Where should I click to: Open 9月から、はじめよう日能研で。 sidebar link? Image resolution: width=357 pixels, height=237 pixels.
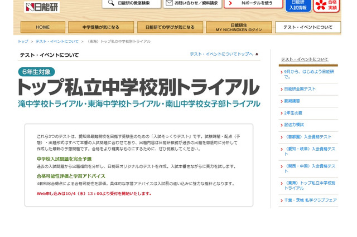click(309, 74)
